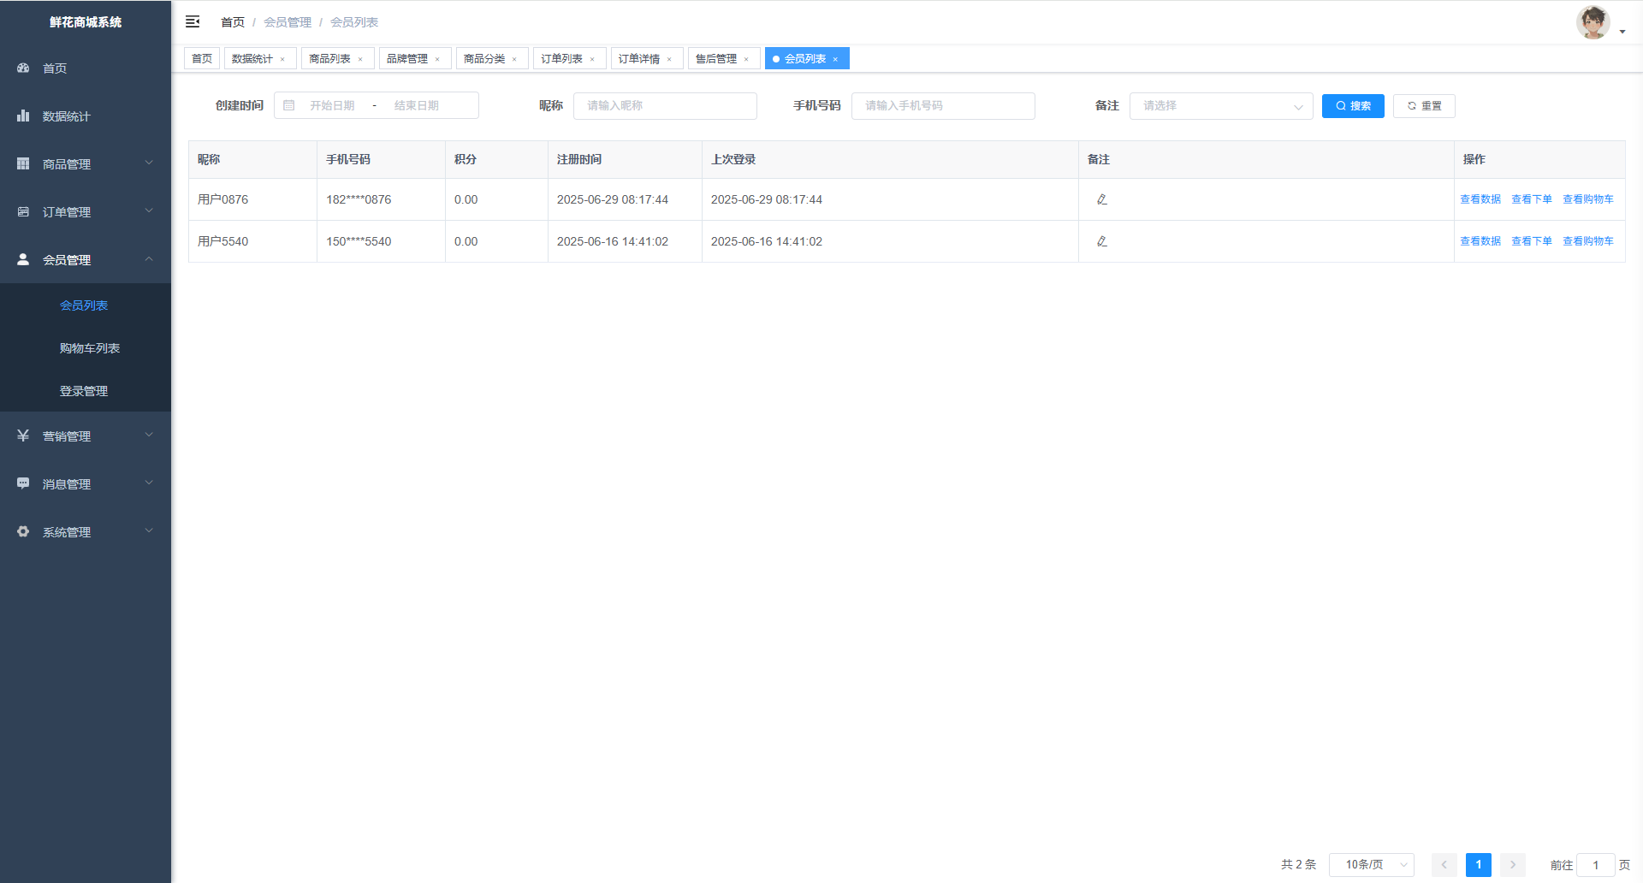Click into the 手机号码 input field

(942, 106)
